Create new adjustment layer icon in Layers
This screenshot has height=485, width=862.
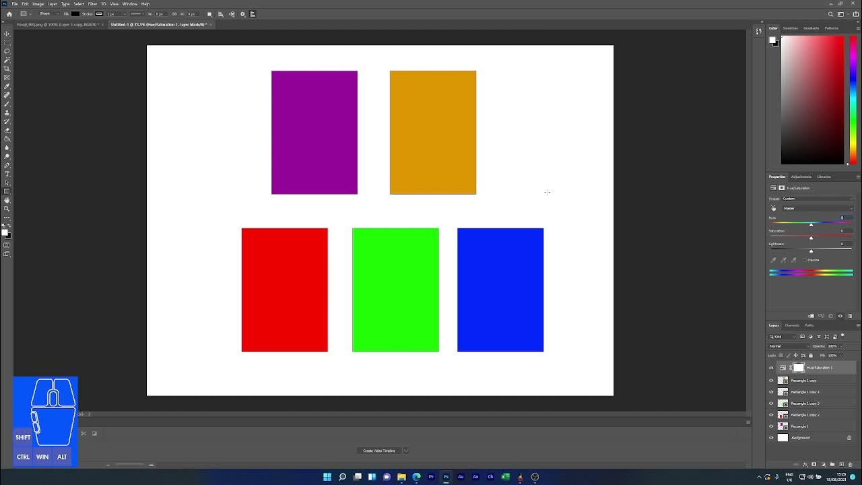[x=824, y=464]
